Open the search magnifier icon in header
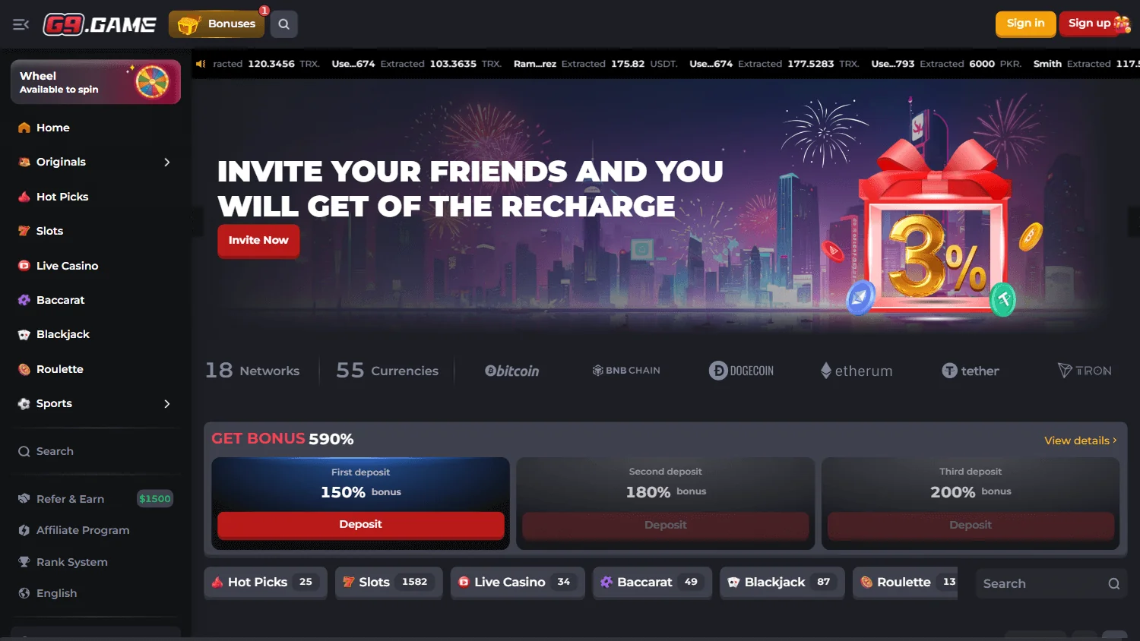Viewport: 1140px width, 641px height. coord(283,24)
